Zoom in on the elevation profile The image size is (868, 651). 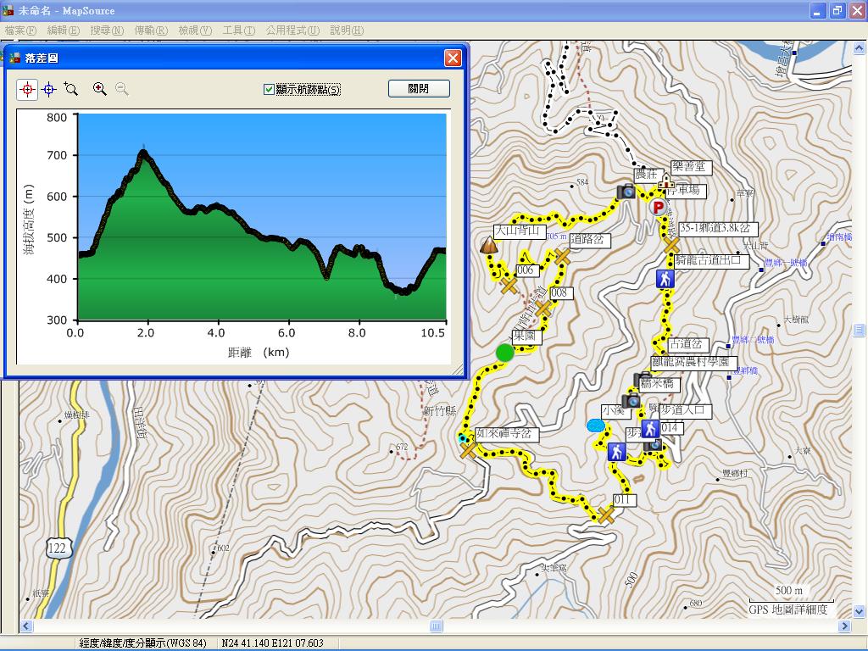[100, 88]
